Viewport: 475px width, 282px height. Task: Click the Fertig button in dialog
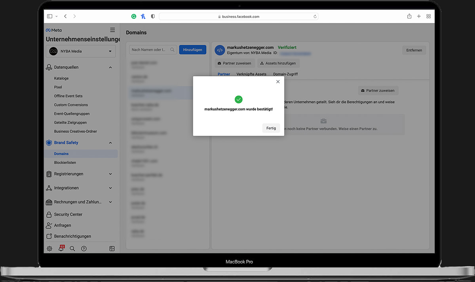pyautogui.click(x=271, y=128)
